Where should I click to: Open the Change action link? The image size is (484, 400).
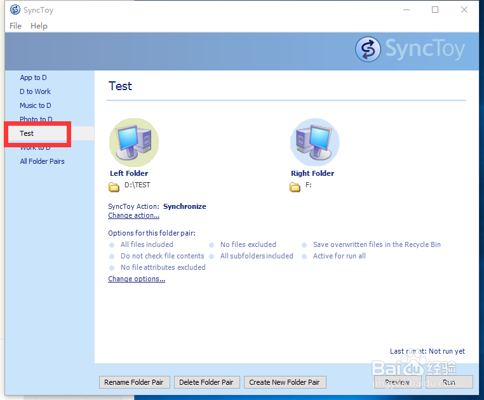(x=133, y=215)
